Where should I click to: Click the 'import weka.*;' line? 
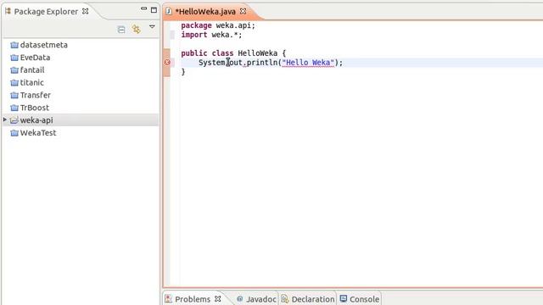pos(211,35)
